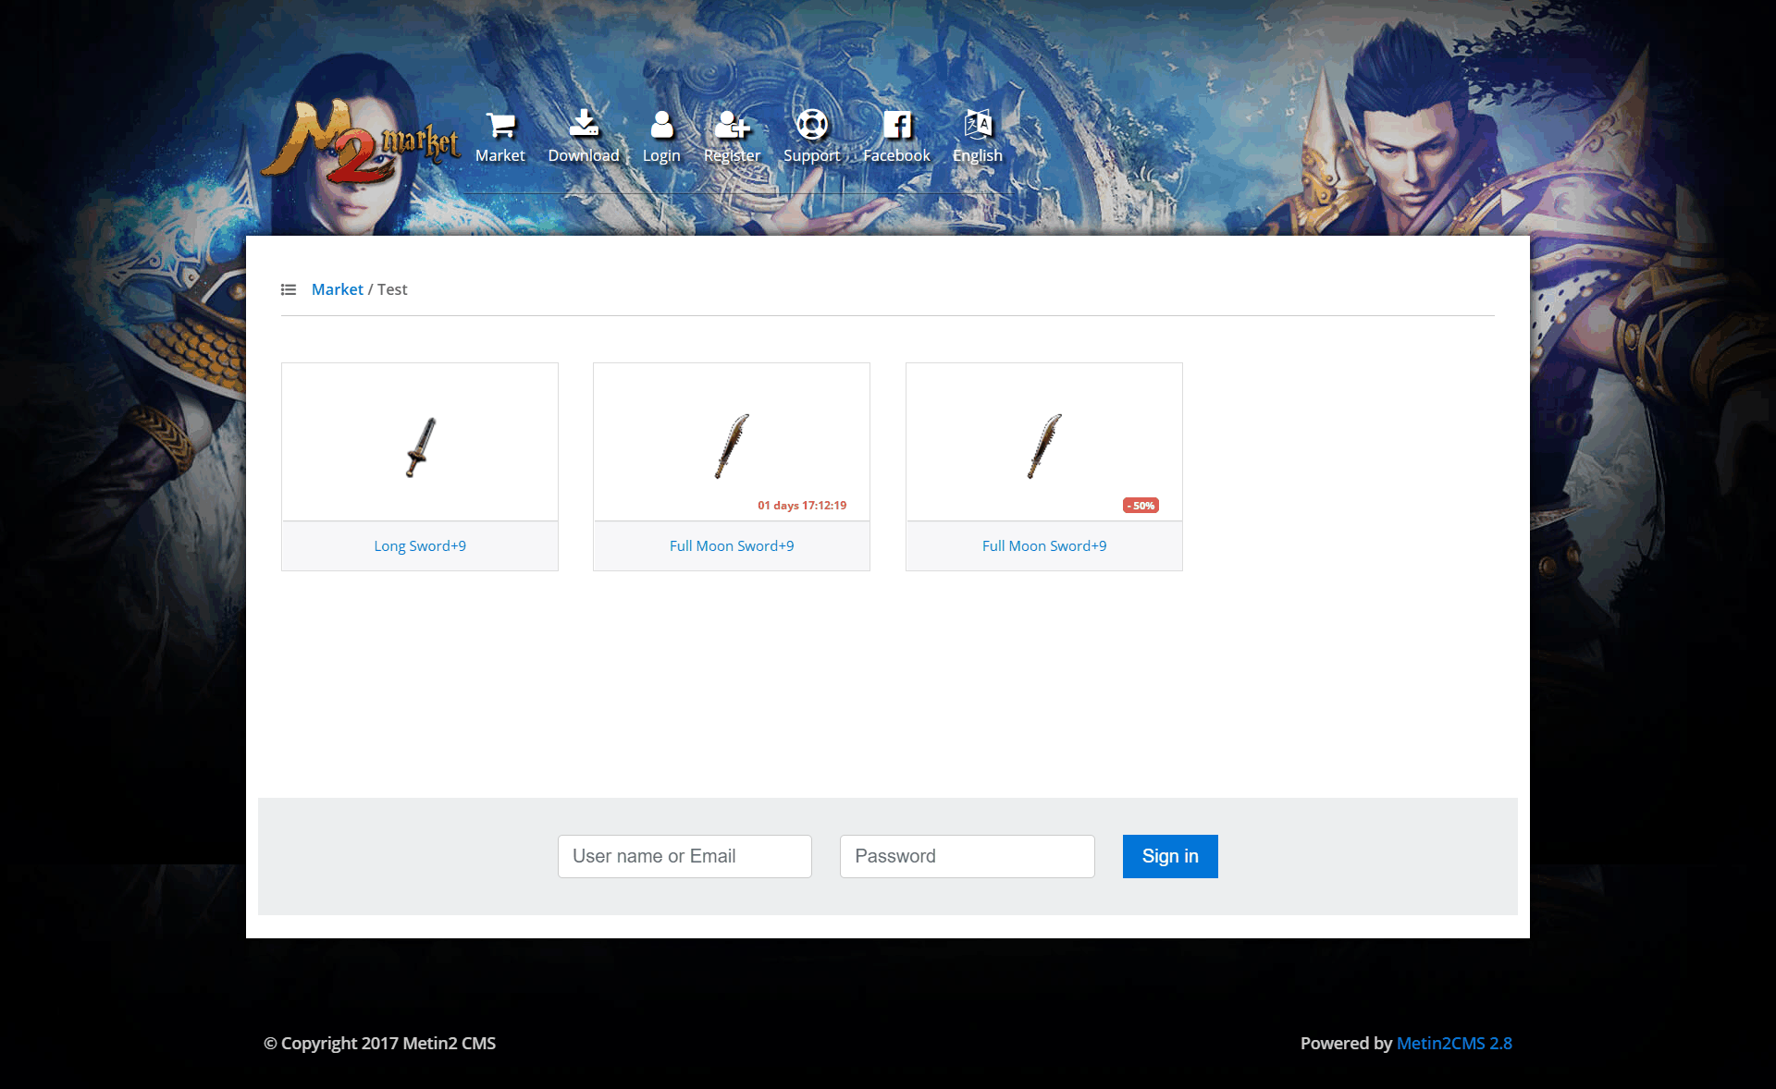This screenshot has width=1776, height=1089.
Task: Open the Login user icon
Action: click(x=661, y=125)
